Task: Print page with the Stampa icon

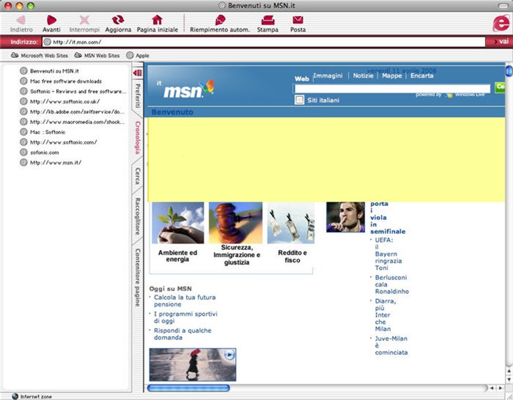Action: [268, 20]
